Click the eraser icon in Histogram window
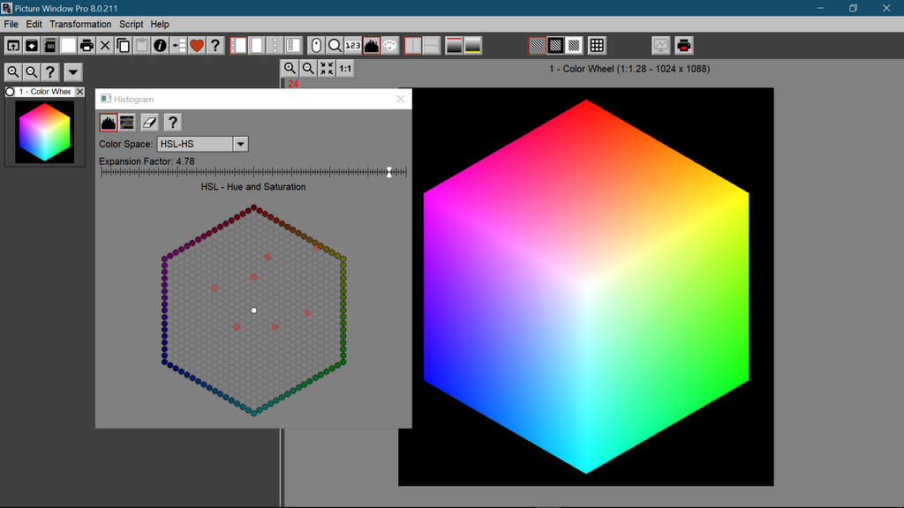The width and height of the screenshot is (904, 508). pos(150,123)
